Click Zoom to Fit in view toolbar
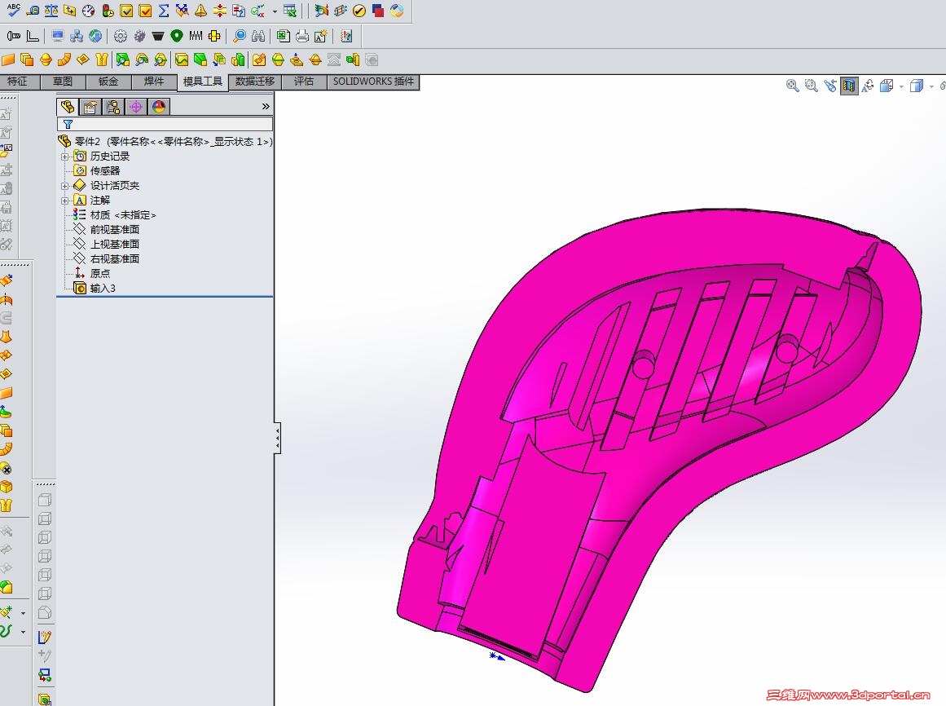Image resolution: width=946 pixels, height=706 pixels. 793,86
